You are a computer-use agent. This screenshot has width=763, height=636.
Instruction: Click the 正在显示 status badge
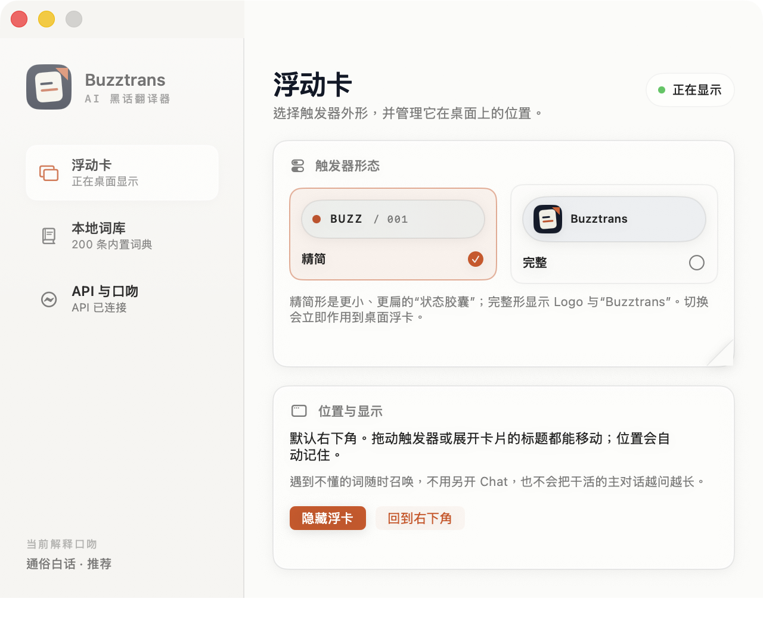(x=690, y=90)
